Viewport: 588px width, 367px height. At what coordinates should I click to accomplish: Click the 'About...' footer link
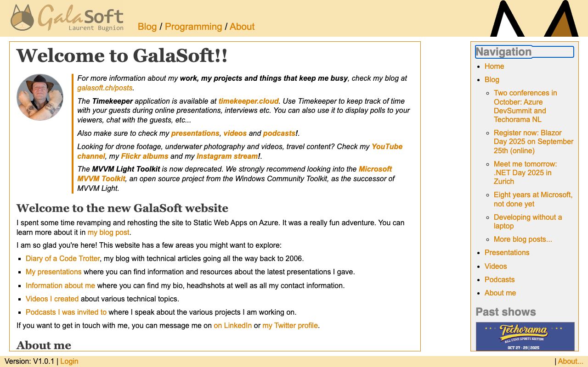pos(571,361)
